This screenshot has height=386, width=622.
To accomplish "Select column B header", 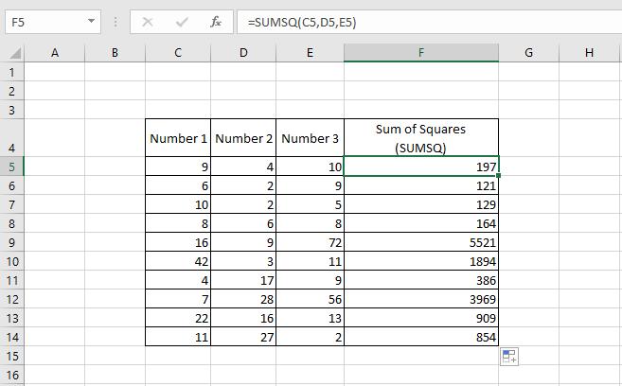I will click(x=115, y=53).
